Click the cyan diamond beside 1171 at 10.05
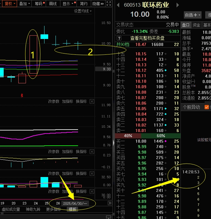 (166, 109)
